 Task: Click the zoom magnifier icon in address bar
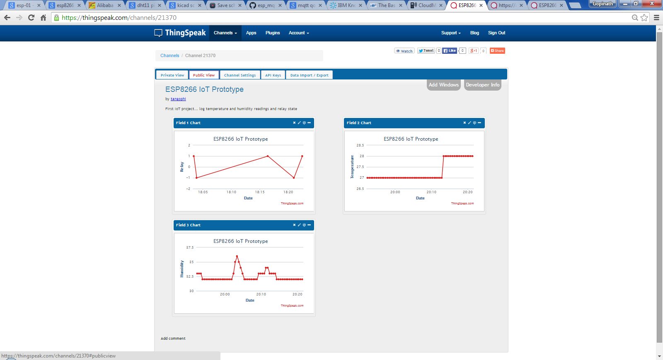point(635,18)
